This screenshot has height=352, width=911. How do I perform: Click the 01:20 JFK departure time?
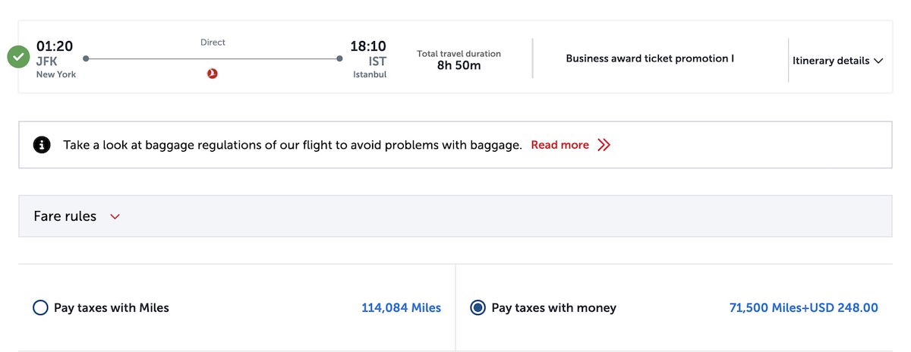[x=55, y=47]
